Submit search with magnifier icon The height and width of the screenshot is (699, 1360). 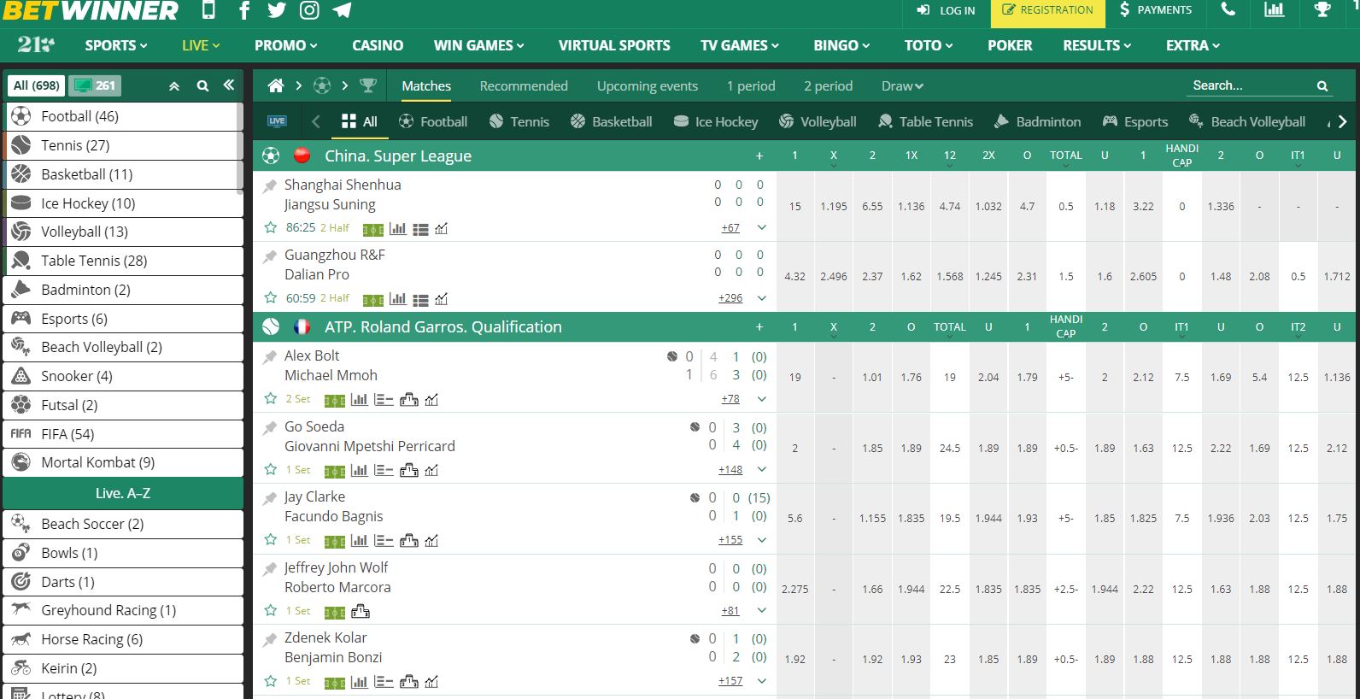(x=1322, y=85)
